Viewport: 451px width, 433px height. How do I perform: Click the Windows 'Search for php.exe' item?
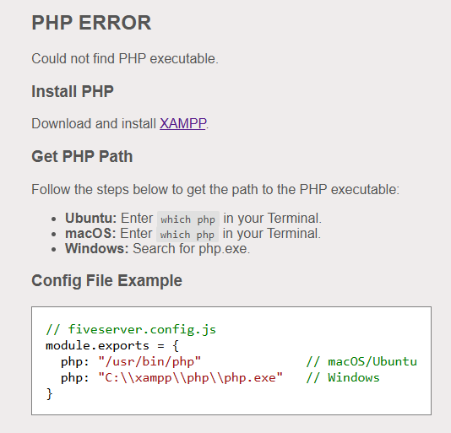coord(158,248)
